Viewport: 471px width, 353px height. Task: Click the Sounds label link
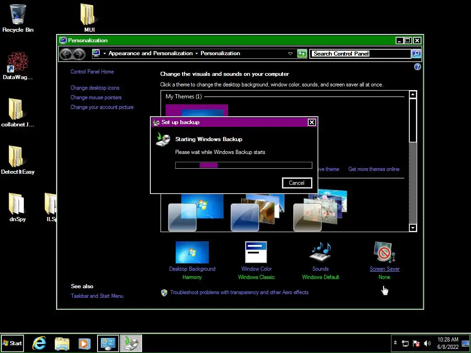pyautogui.click(x=321, y=268)
